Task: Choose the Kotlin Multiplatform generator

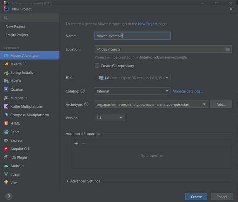Action: pyautogui.click(x=30, y=106)
